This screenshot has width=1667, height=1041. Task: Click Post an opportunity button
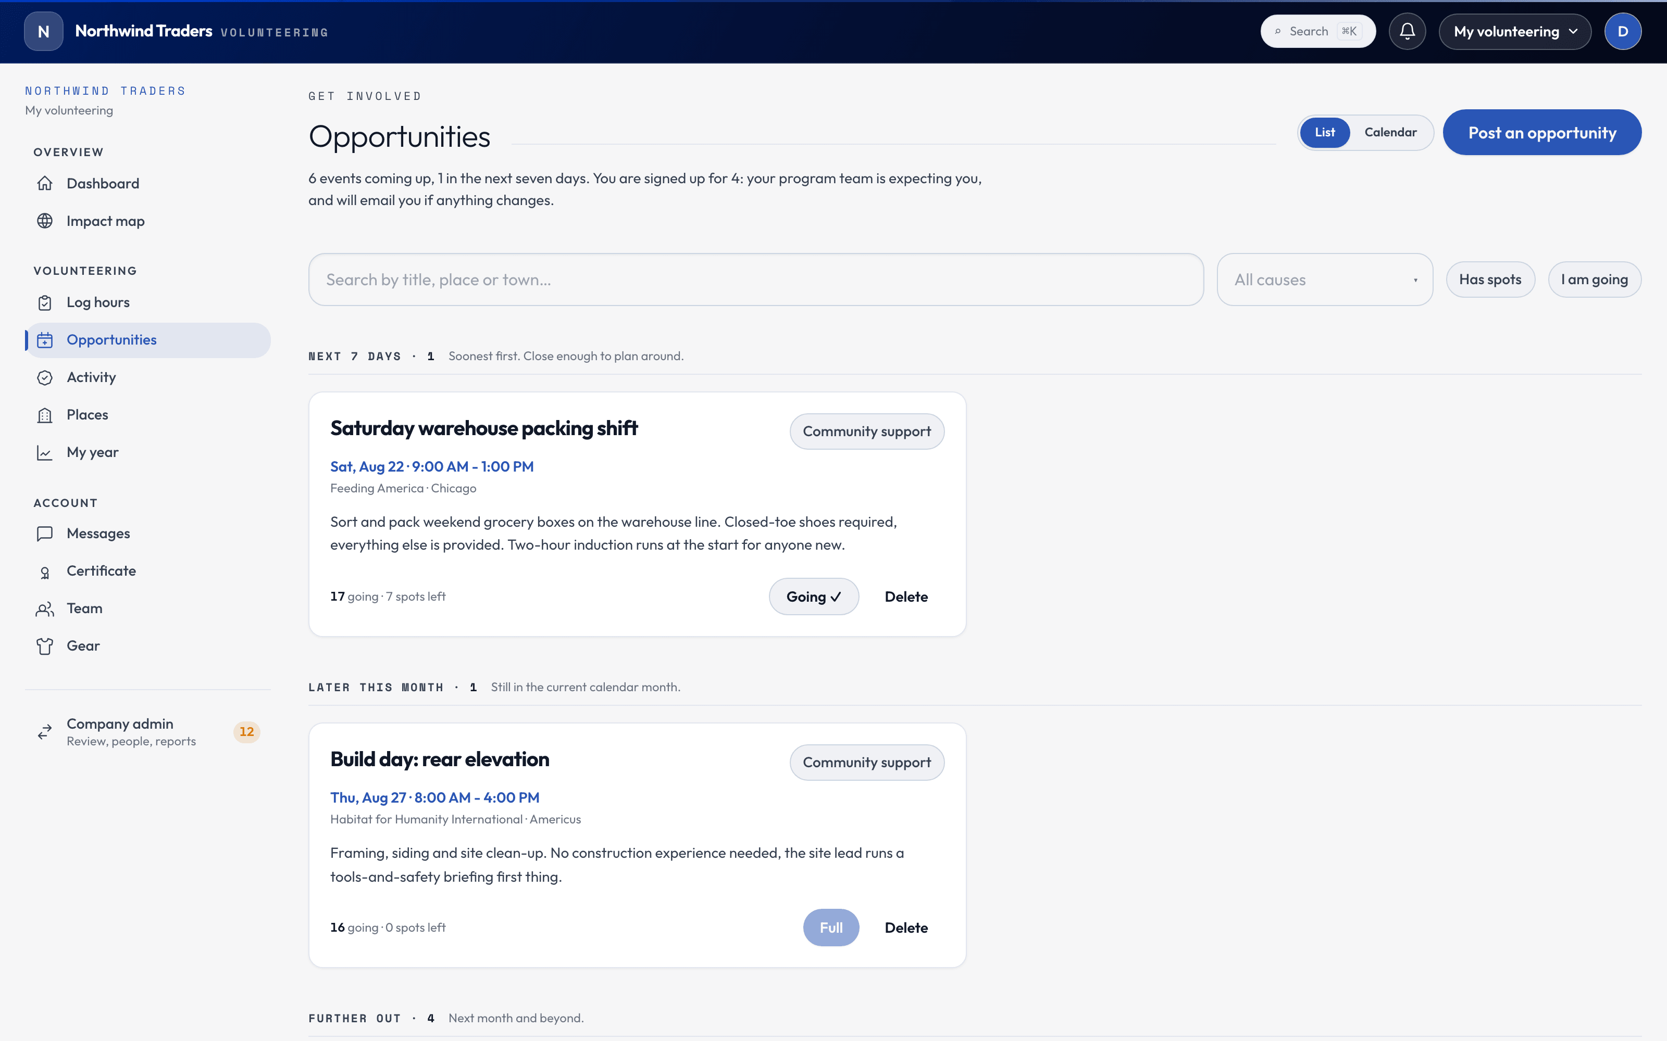tap(1541, 132)
